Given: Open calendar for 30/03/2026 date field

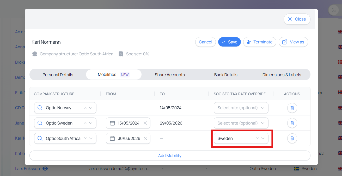Looking at the screenshot, I should tap(112, 139).
